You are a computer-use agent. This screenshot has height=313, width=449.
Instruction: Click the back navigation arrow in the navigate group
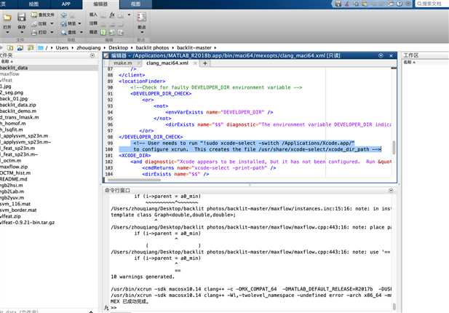(63, 15)
